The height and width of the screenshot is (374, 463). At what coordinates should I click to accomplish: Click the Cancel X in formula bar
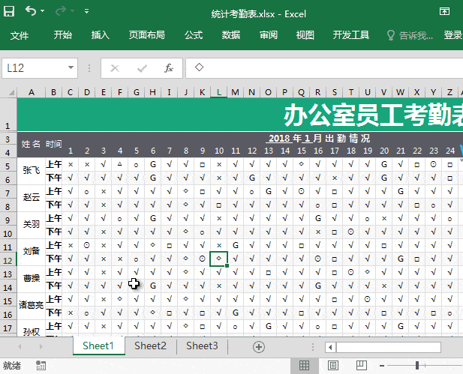[x=115, y=68]
